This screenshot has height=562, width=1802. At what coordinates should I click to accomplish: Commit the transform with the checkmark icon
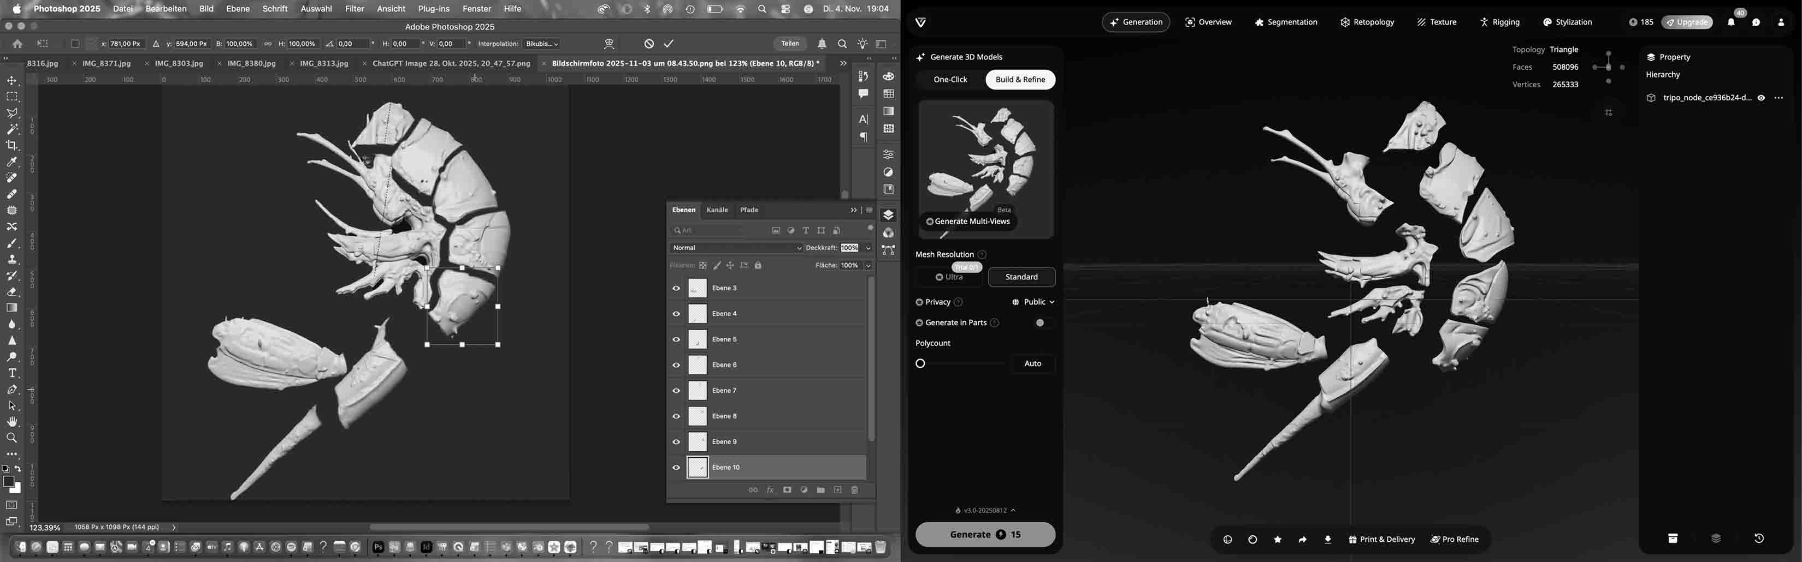point(669,44)
